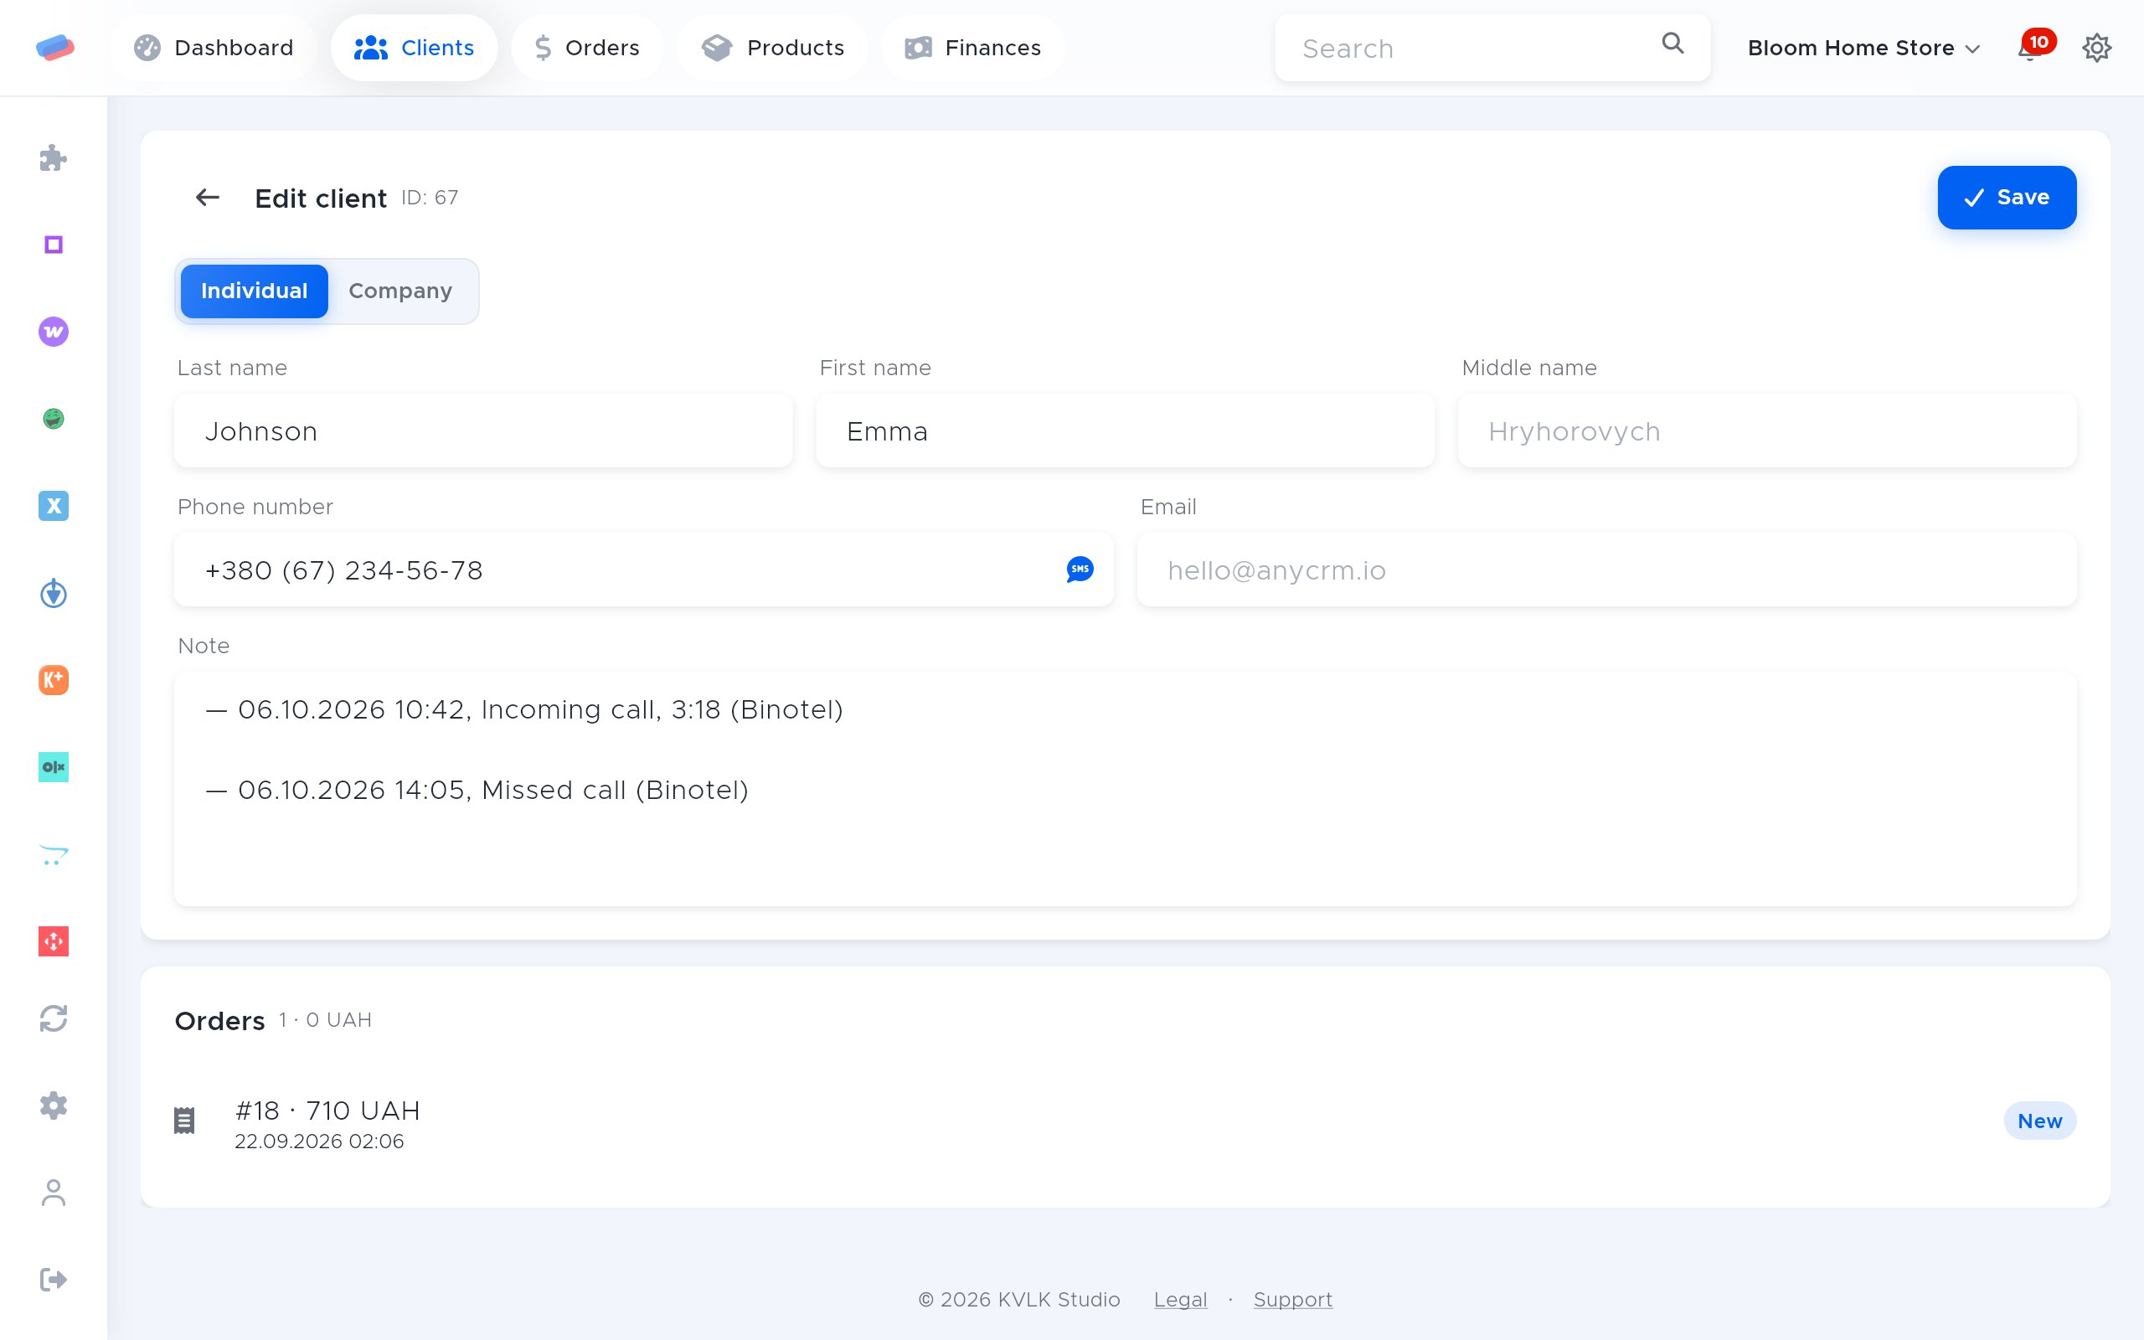Click into the Note text area
Screen dimensions: 2144x1340
pyautogui.click(x=1125, y=789)
